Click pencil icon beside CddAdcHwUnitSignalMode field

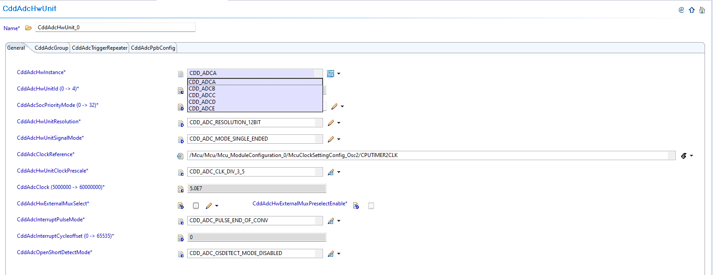click(331, 139)
